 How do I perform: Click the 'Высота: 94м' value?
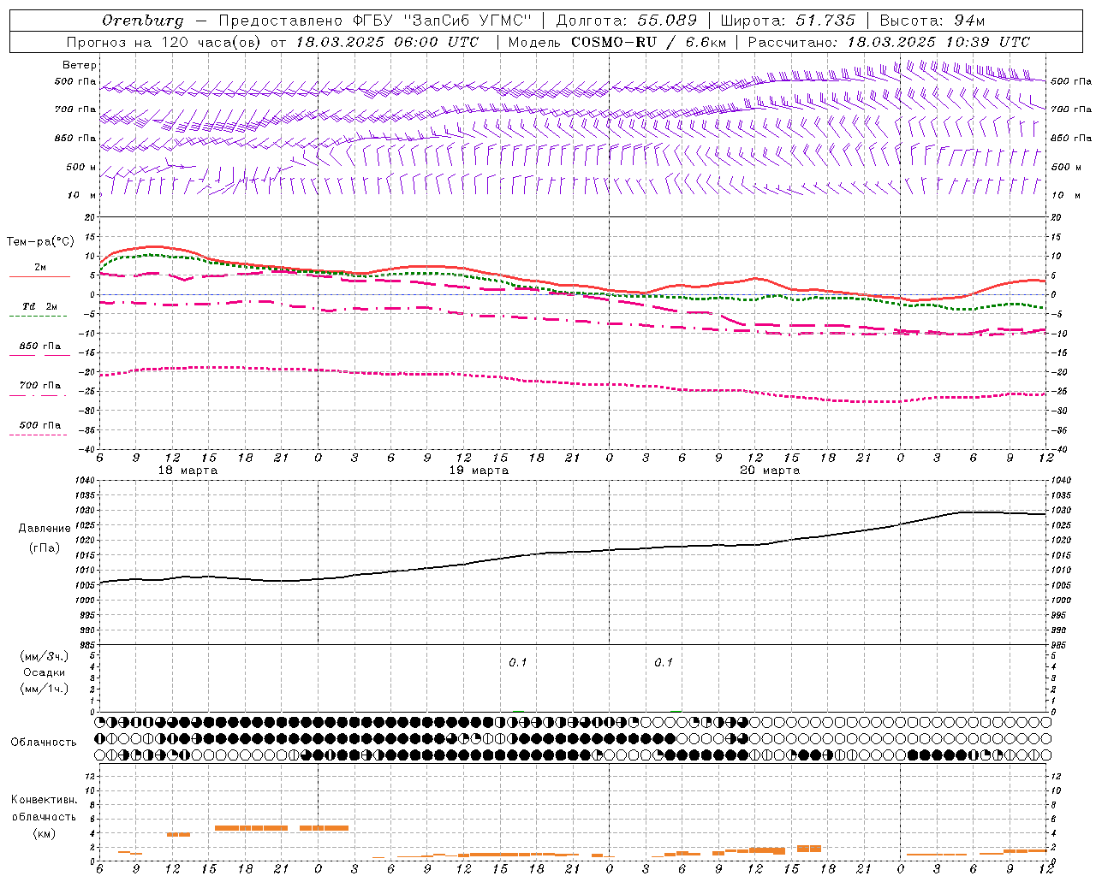click(932, 21)
